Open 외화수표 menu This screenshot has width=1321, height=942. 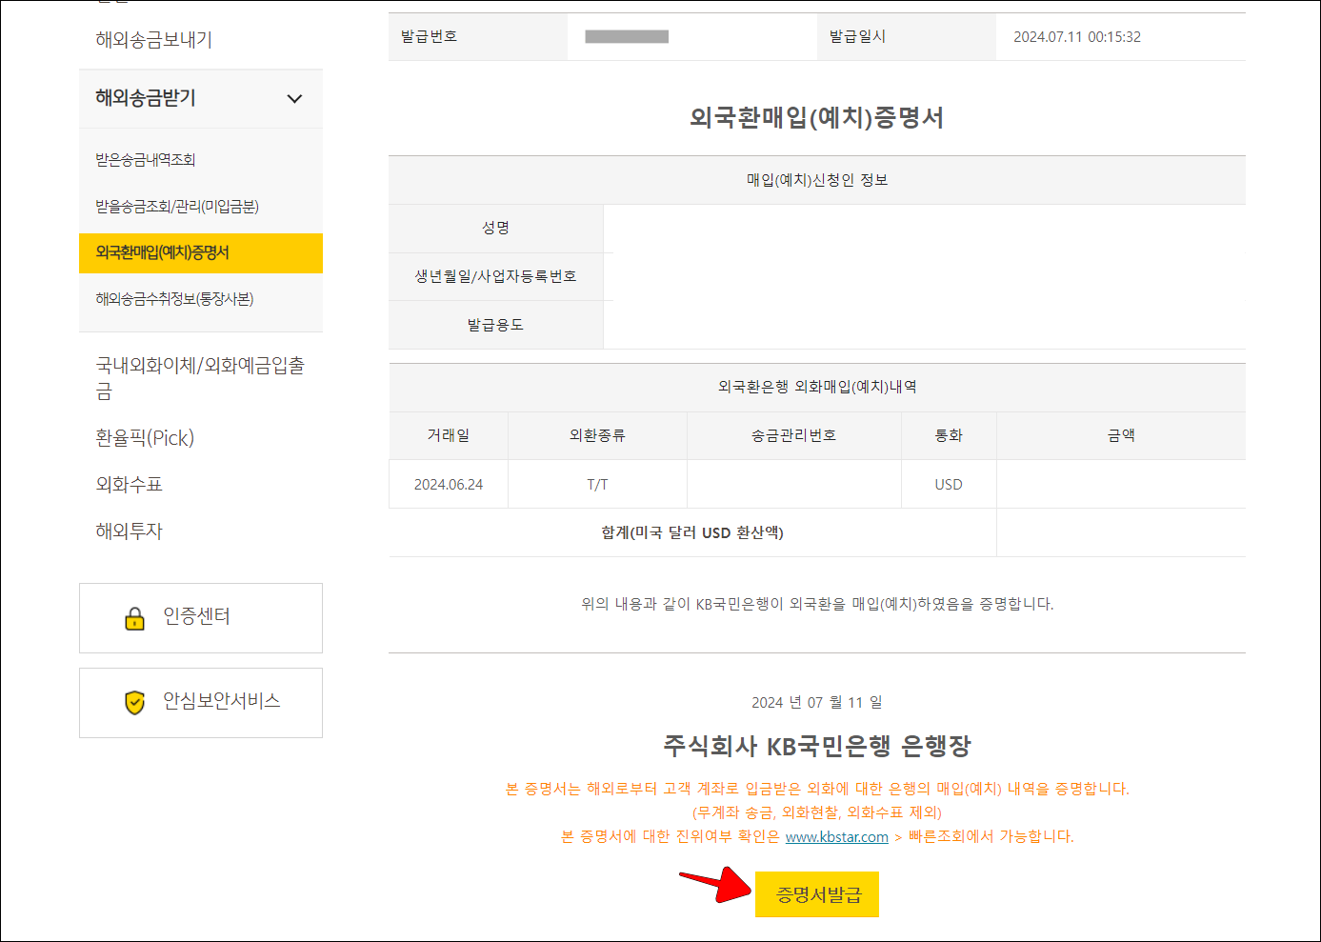pos(130,485)
